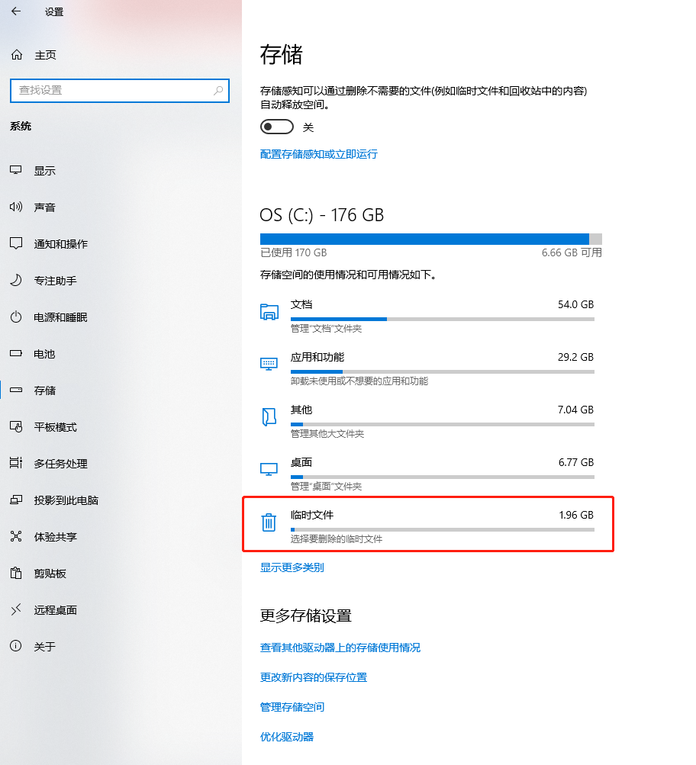Open 通知和操作 settings page
The height and width of the screenshot is (765, 696).
(x=61, y=243)
